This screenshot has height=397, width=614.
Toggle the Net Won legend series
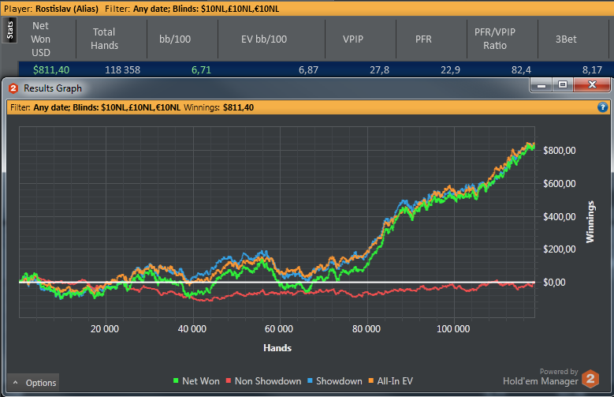pos(196,381)
